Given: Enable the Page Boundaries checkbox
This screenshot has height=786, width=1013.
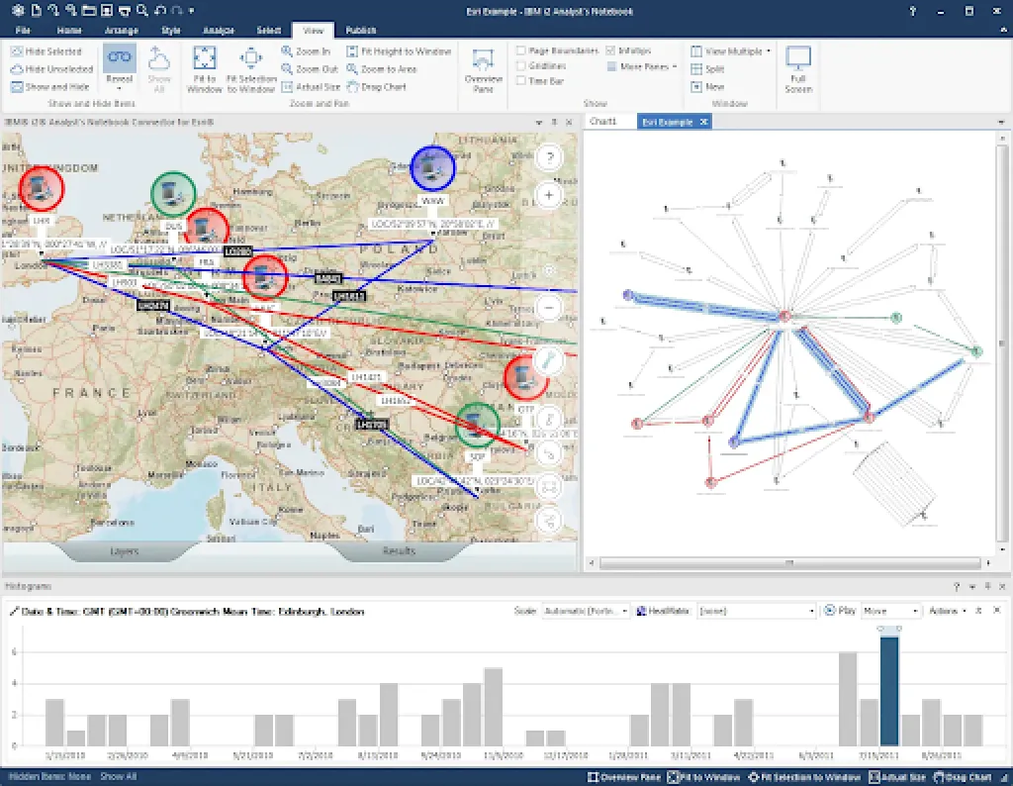Looking at the screenshot, I should pos(521,49).
